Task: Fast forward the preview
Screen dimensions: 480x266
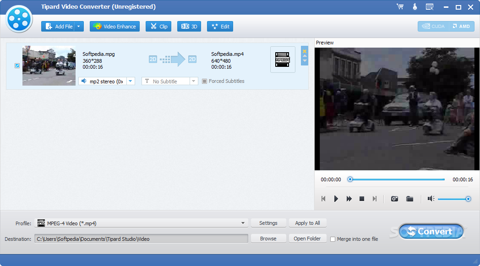Action: [349, 199]
